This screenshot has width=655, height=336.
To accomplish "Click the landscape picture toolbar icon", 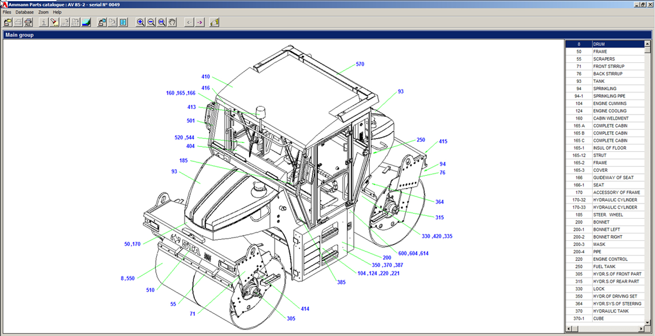I will [x=86, y=23].
